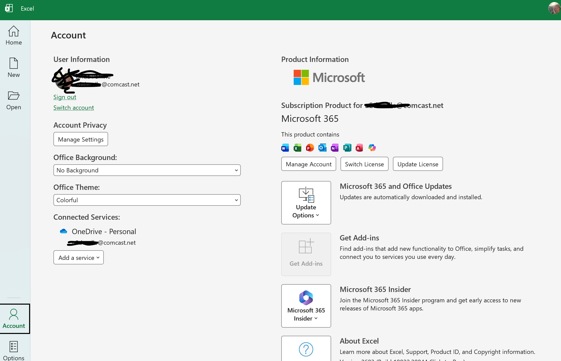Select the Account tab in sidebar
Image resolution: width=561 pixels, height=361 pixels.
(14, 319)
